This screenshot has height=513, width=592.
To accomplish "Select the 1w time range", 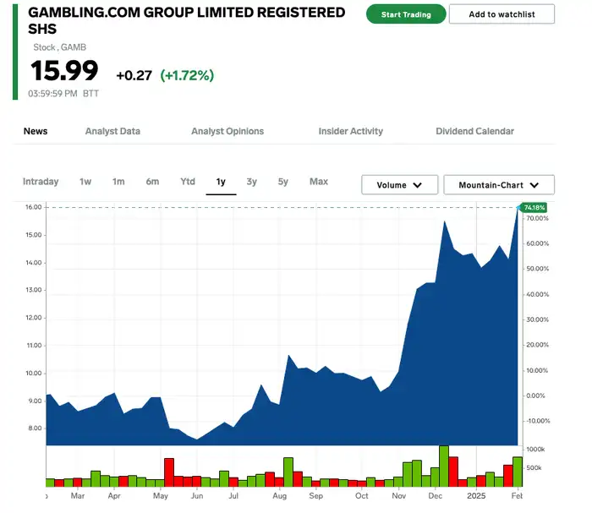I will pyautogui.click(x=85, y=182).
